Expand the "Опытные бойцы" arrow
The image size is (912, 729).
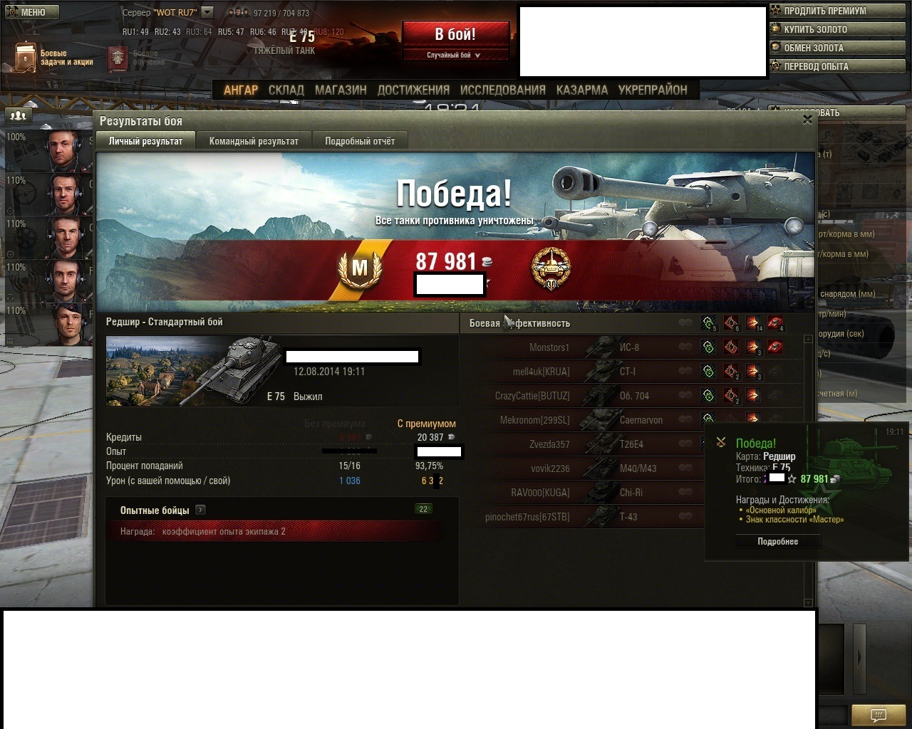pyautogui.click(x=201, y=510)
